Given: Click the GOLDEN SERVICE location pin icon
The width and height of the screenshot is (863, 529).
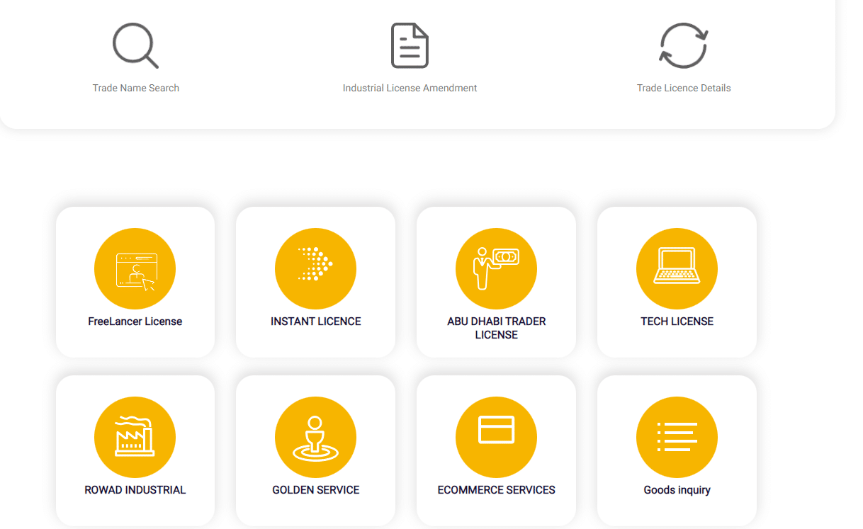Looking at the screenshot, I should [x=315, y=437].
